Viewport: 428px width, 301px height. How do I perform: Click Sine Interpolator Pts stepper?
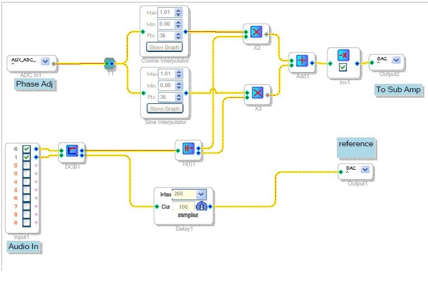179,97
